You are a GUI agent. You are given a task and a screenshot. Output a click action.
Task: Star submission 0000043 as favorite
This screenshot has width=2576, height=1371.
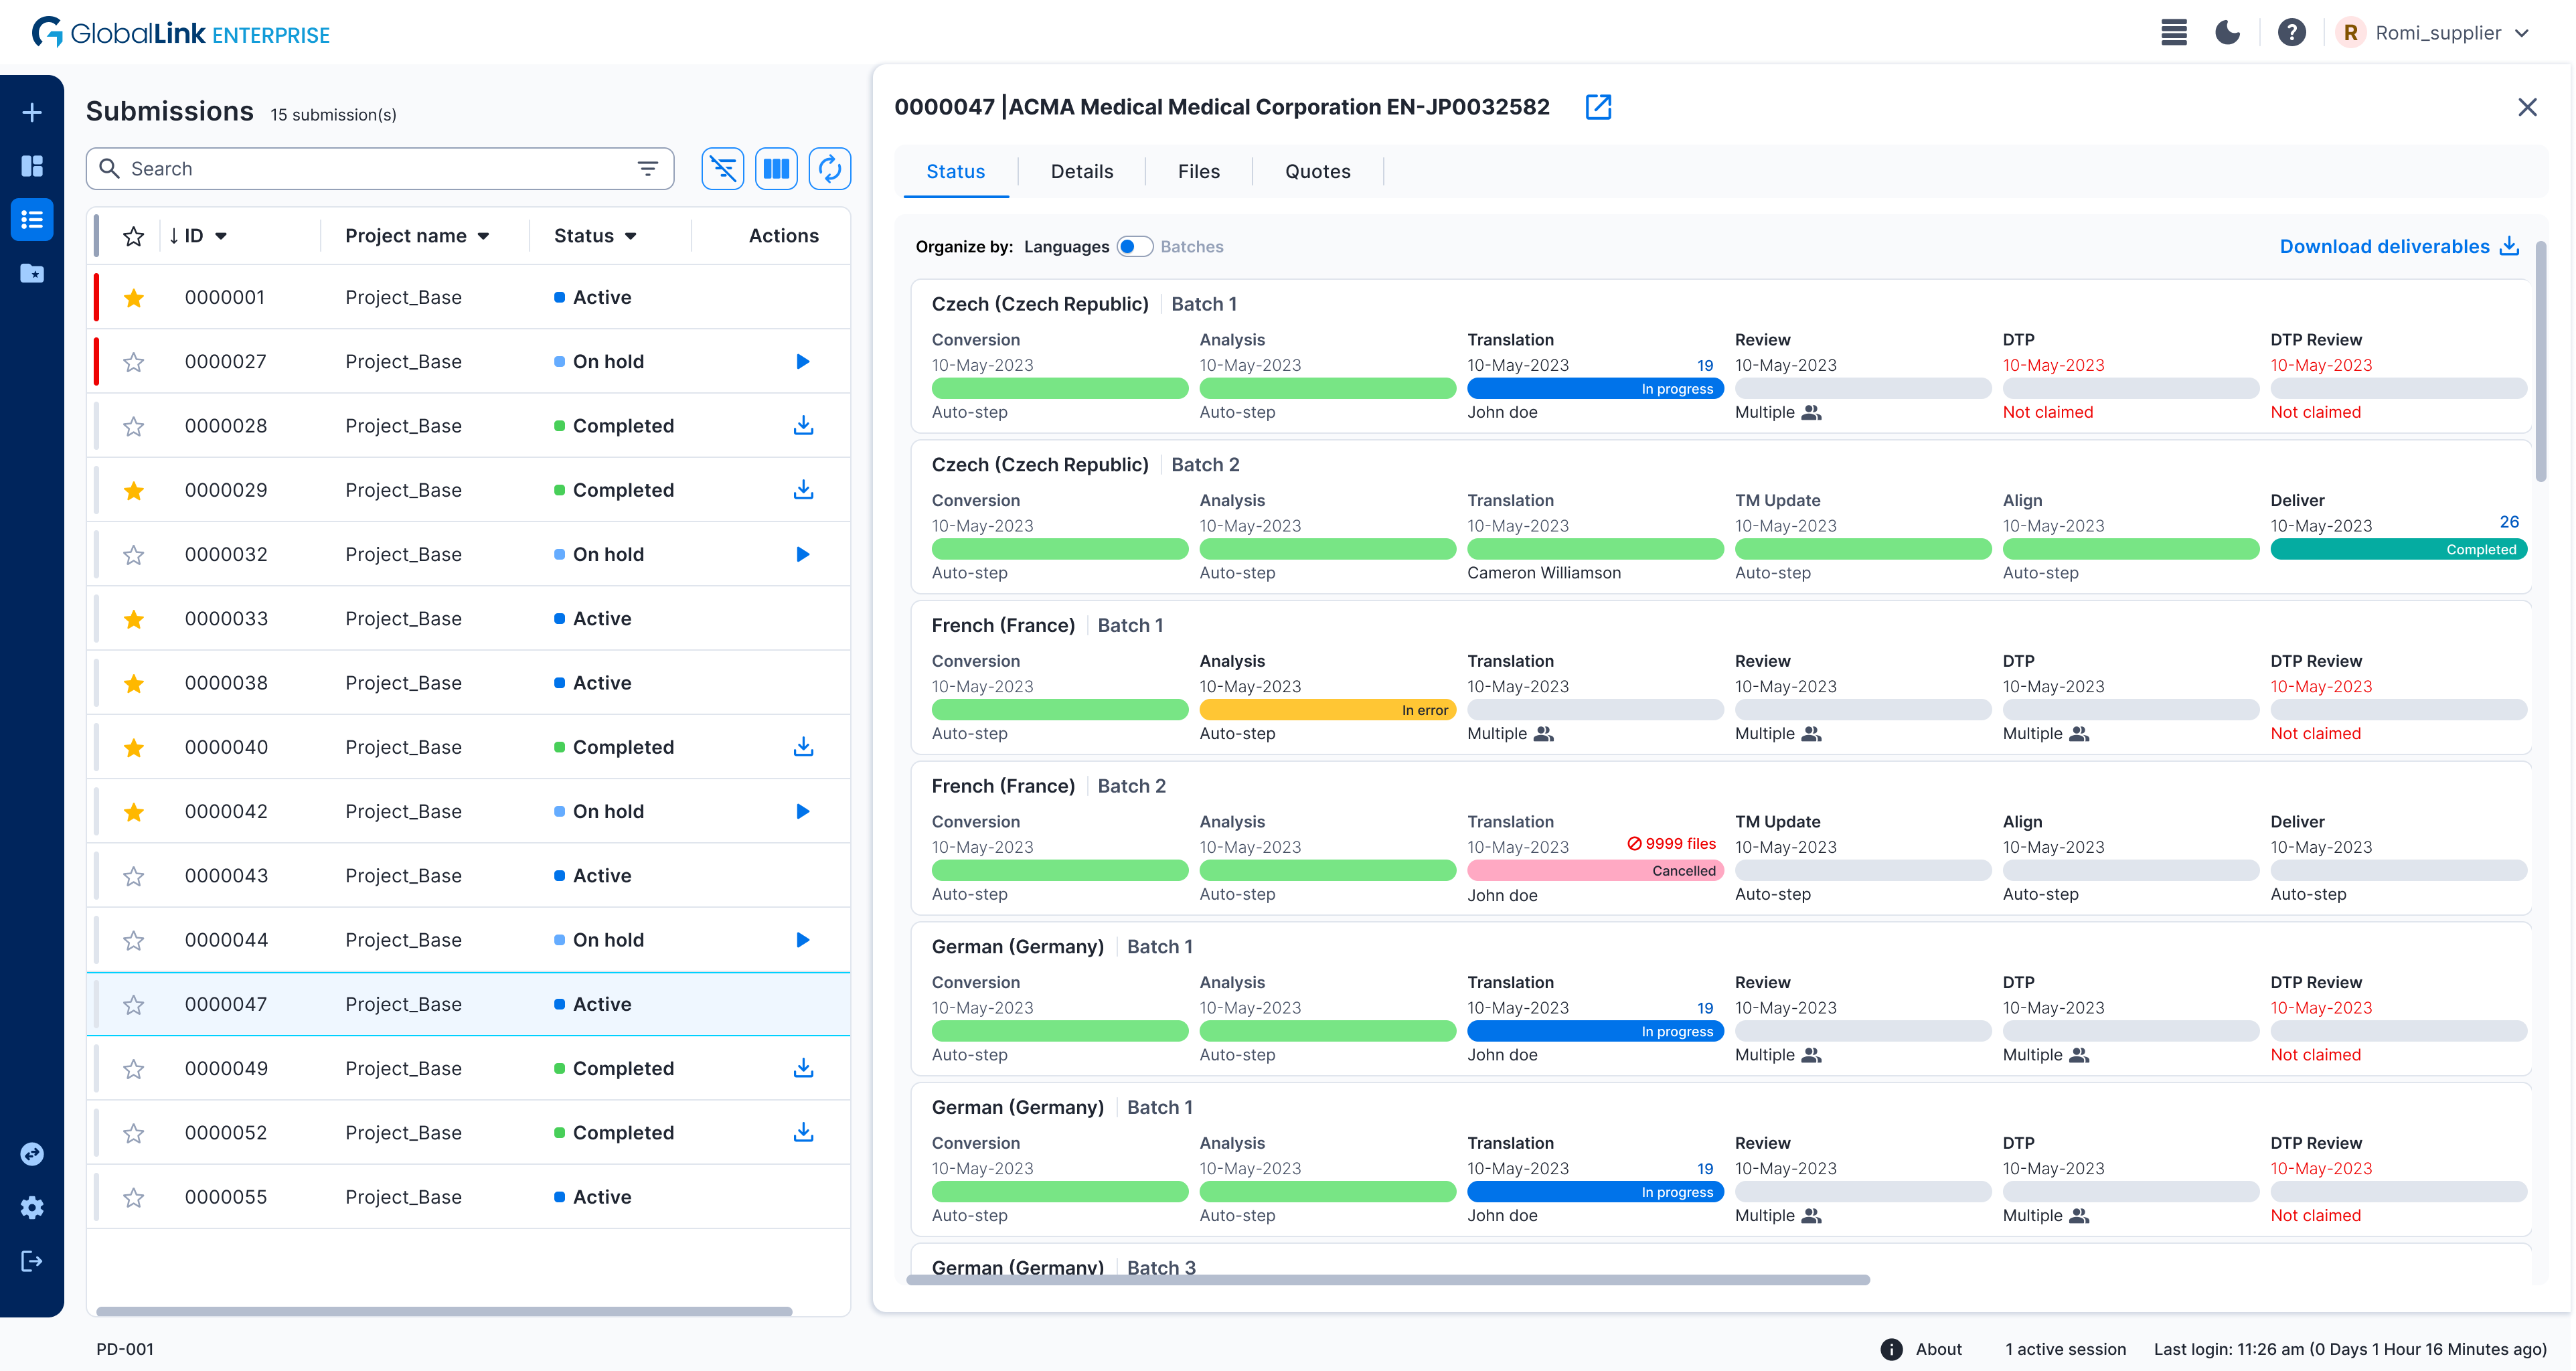click(x=134, y=876)
